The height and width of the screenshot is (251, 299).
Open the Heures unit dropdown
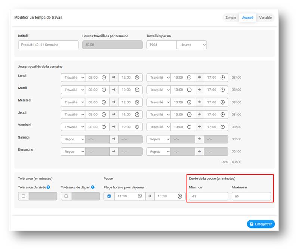click(x=192, y=45)
